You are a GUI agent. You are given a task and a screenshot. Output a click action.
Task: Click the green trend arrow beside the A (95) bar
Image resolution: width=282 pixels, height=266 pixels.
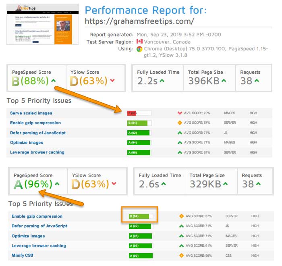click(181, 236)
